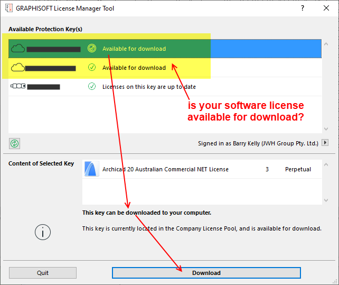Open the signed-in account arrow menu
This screenshot has width=339, height=285.
point(325,143)
